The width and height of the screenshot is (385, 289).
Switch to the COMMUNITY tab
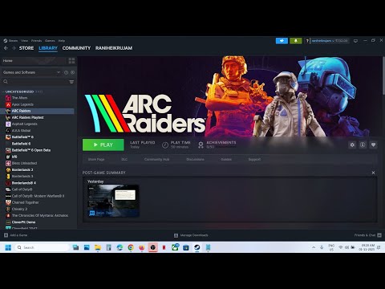pyautogui.click(x=76, y=48)
